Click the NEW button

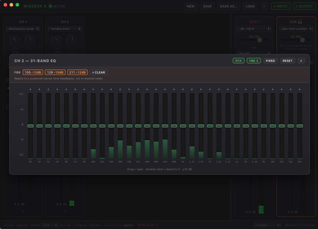tap(191, 6)
